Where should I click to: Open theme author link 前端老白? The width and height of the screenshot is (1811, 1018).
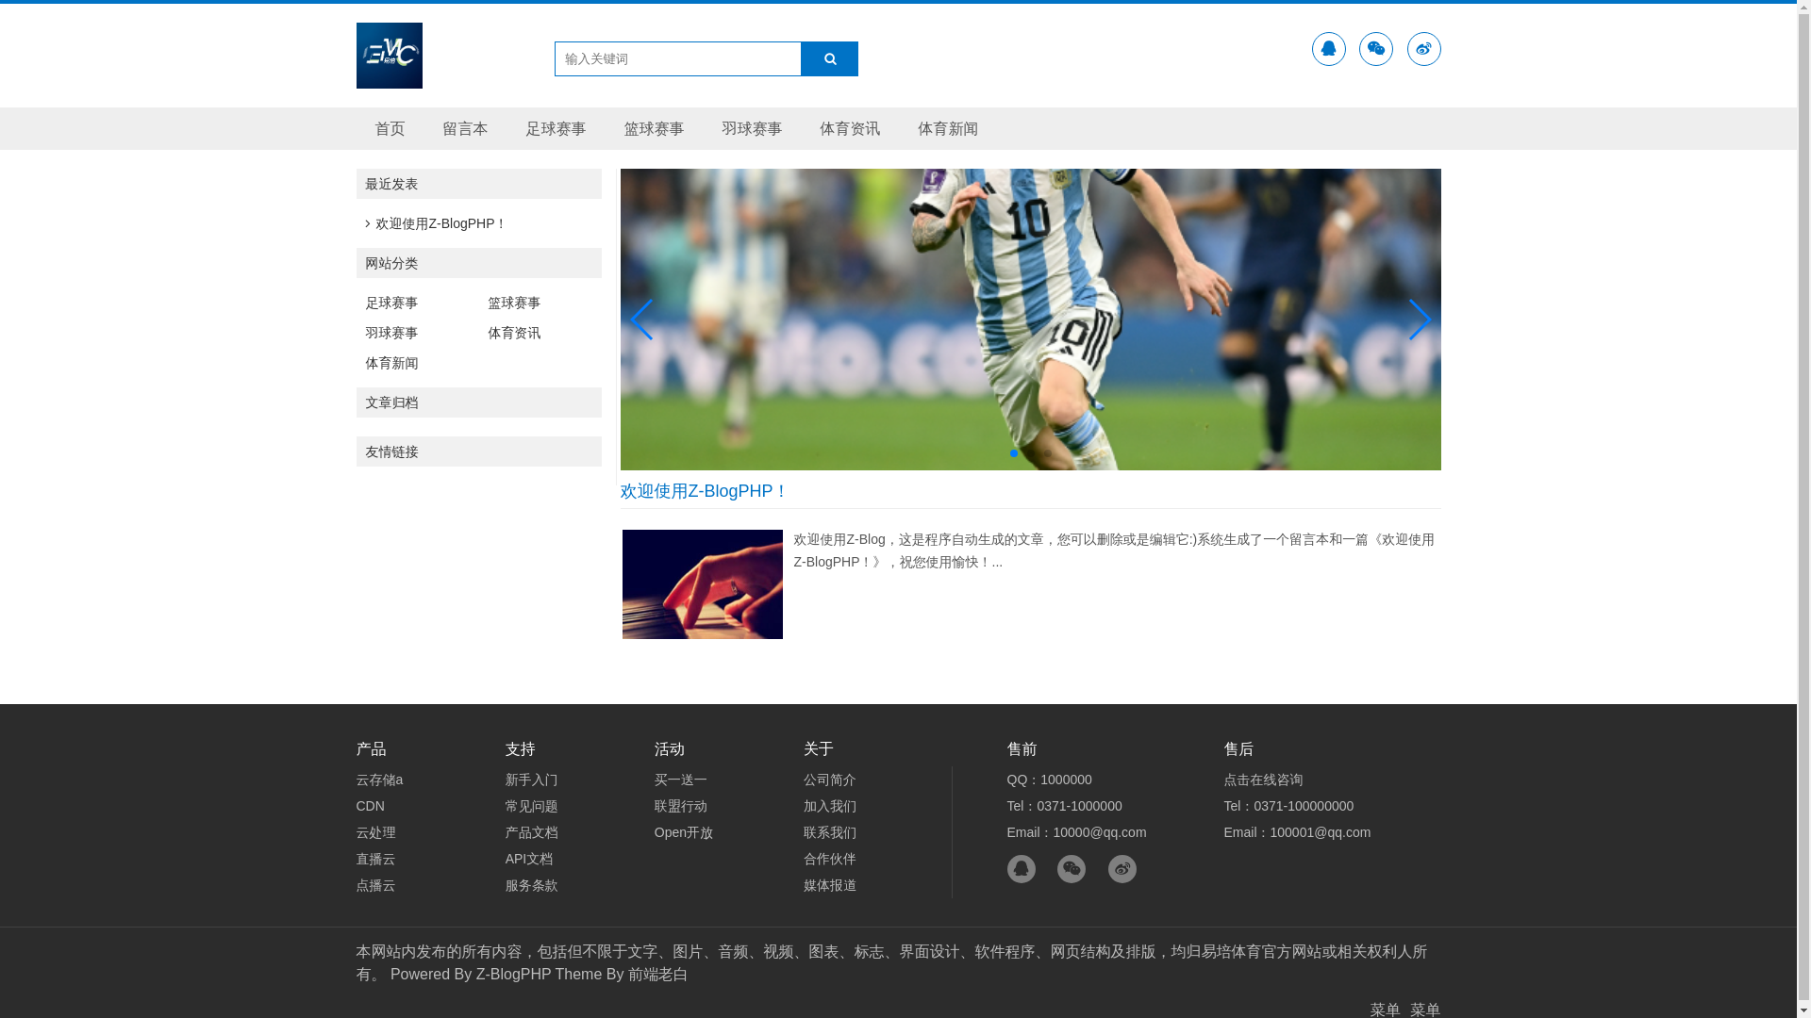tap(658, 974)
